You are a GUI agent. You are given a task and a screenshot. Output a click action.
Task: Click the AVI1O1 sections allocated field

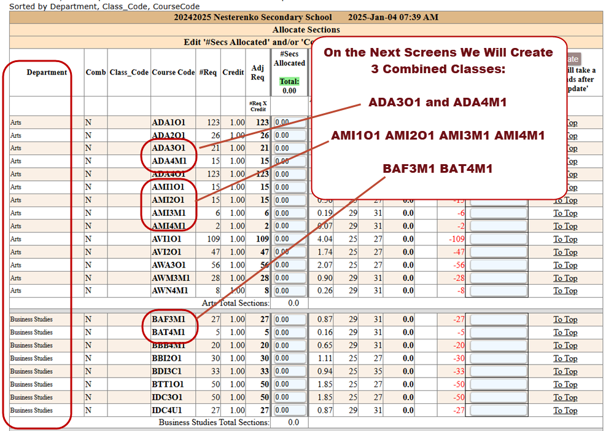290,239
